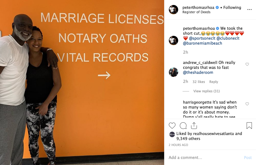Like the post with the heart icon

click(172, 126)
